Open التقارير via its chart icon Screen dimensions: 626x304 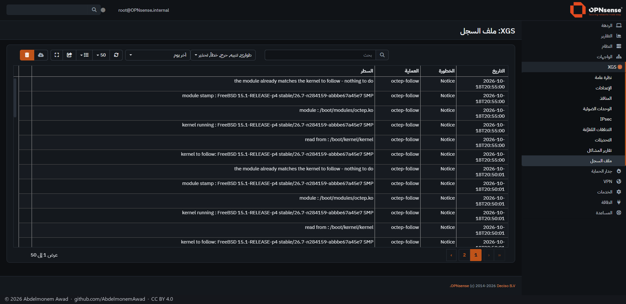619,36
